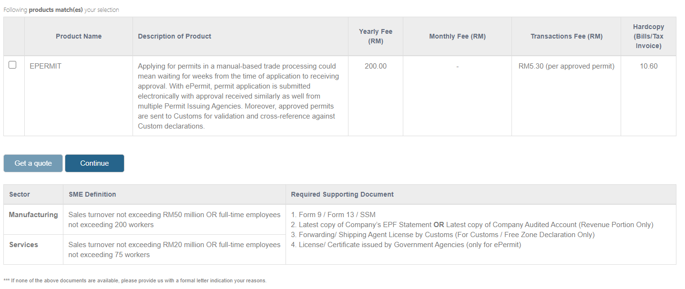Click the Monthly Fee (RM) header
The image size is (685, 289).
tap(457, 36)
